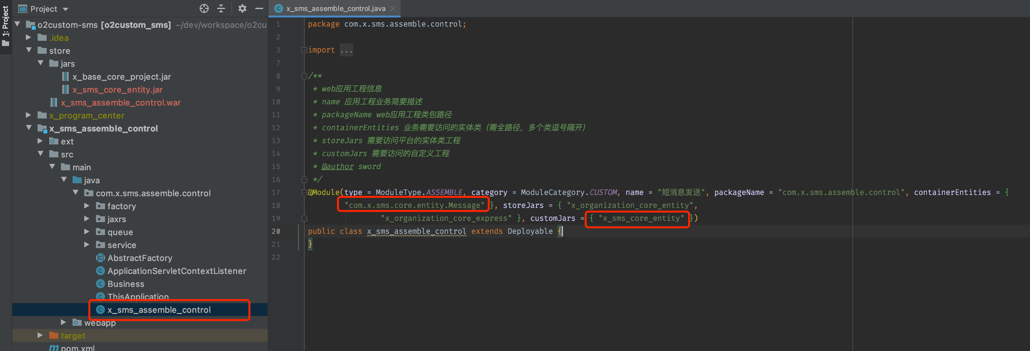1030x351 pixels.
Task: Click the Deployable class reference
Action: [x=530, y=231]
